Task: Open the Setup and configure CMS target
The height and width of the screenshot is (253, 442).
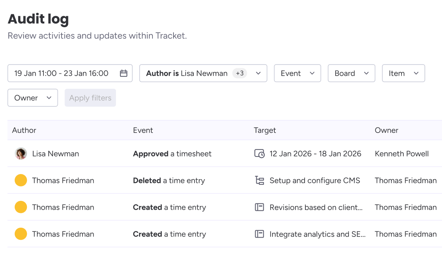Action: tap(315, 180)
